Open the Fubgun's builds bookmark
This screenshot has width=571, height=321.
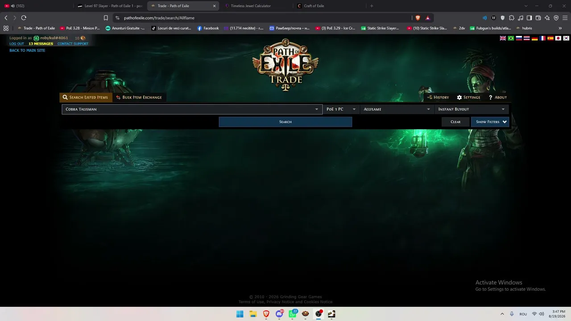(x=490, y=28)
